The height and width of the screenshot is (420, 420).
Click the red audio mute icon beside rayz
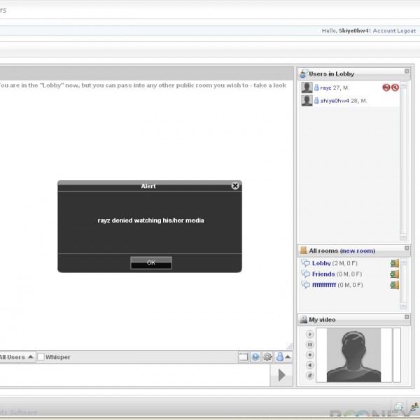point(395,87)
